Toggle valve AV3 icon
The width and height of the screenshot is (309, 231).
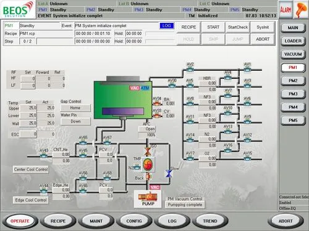pos(247,86)
